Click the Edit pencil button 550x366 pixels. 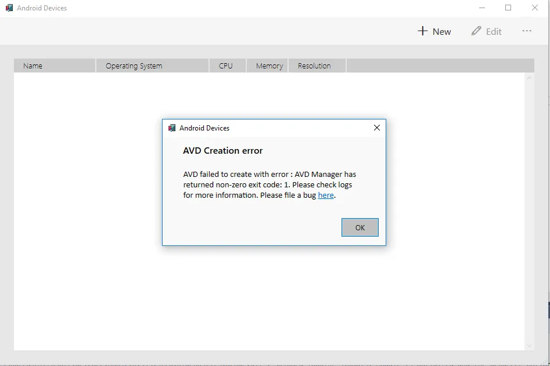pos(486,31)
